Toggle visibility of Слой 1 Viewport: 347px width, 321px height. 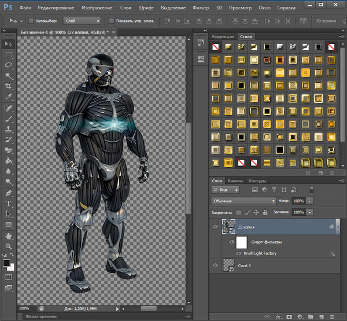coord(216,265)
